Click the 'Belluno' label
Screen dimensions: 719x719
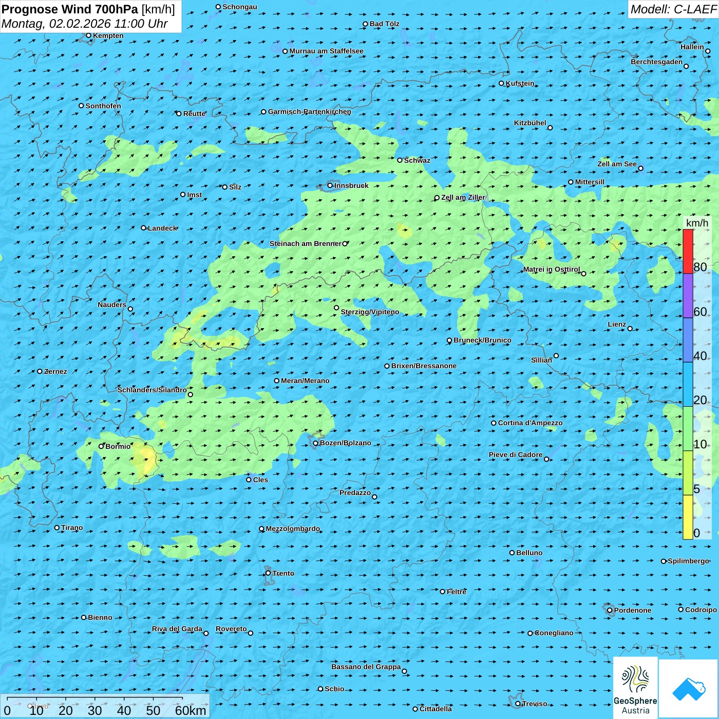(529, 553)
